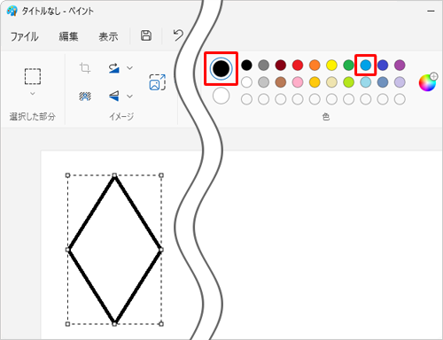
Task: Pick the gold palette swatch
Action: pyautogui.click(x=315, y=82)
